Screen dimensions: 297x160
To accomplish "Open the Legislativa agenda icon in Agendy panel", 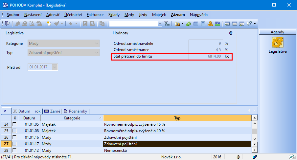I will click(278, 42).
